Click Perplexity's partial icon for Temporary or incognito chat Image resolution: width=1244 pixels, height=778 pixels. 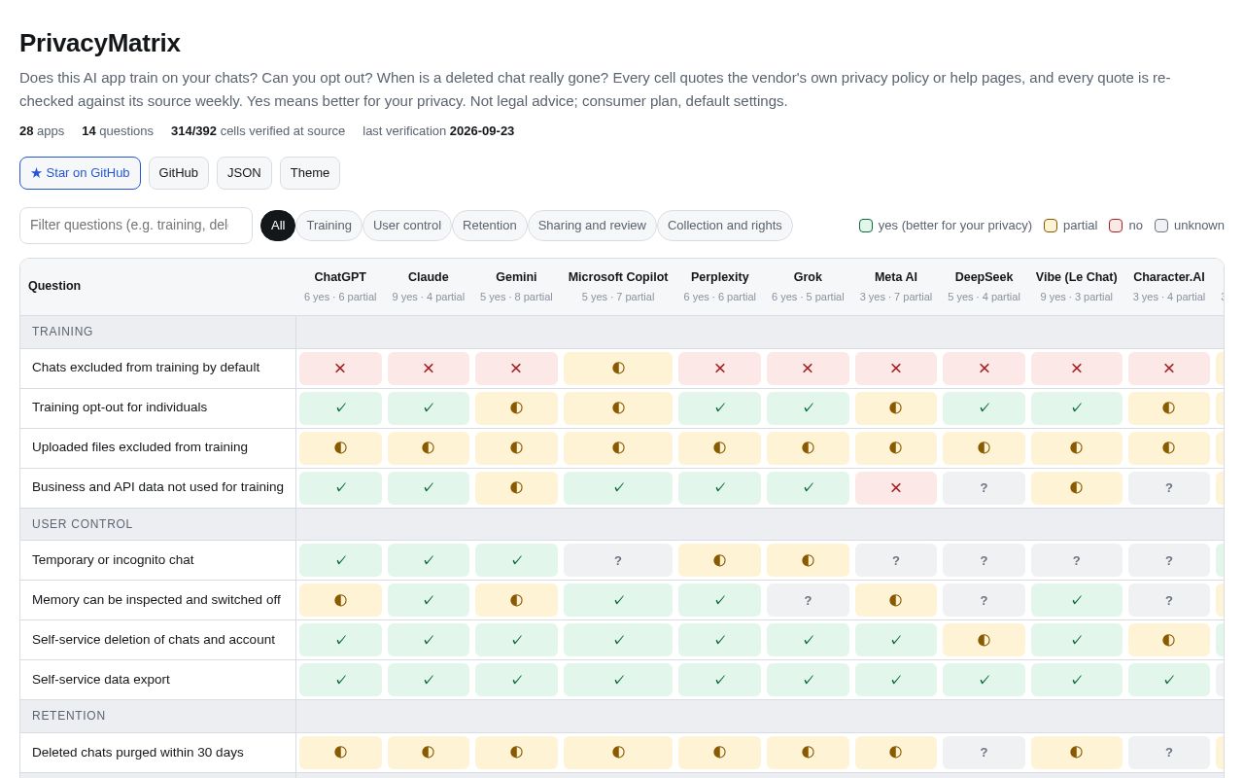tap(719, 560)
